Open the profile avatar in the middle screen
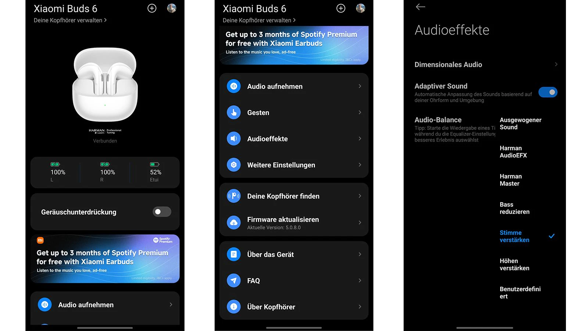The height and width of the screenshot is (331, 588). (361, 8)
